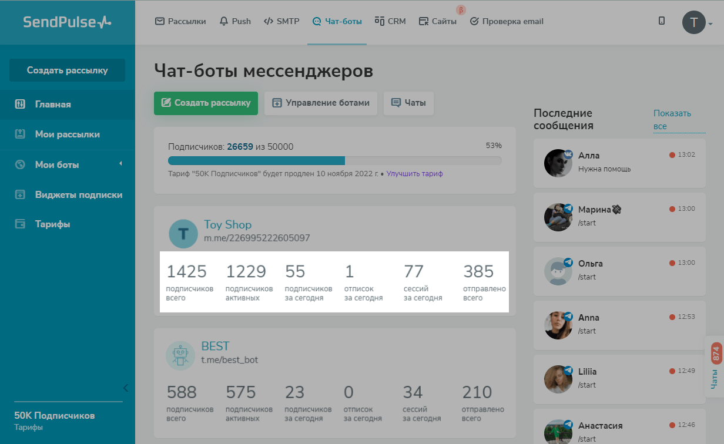Click the Тарифы wallet icon

(x=20, y=224)
